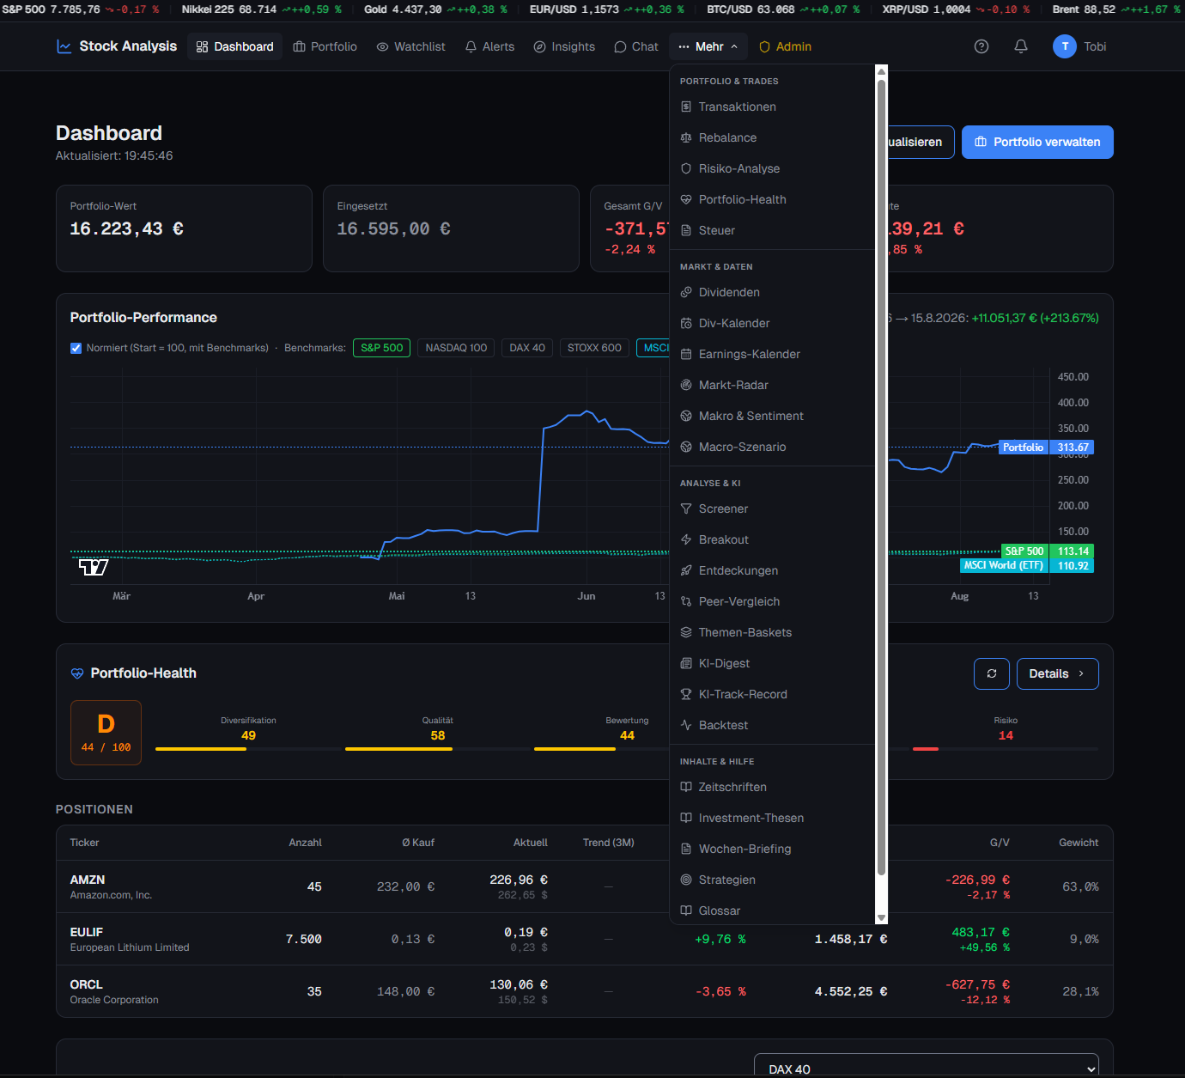Click the Portfolio-Health heart icon in menu

[x=686, y=199]
